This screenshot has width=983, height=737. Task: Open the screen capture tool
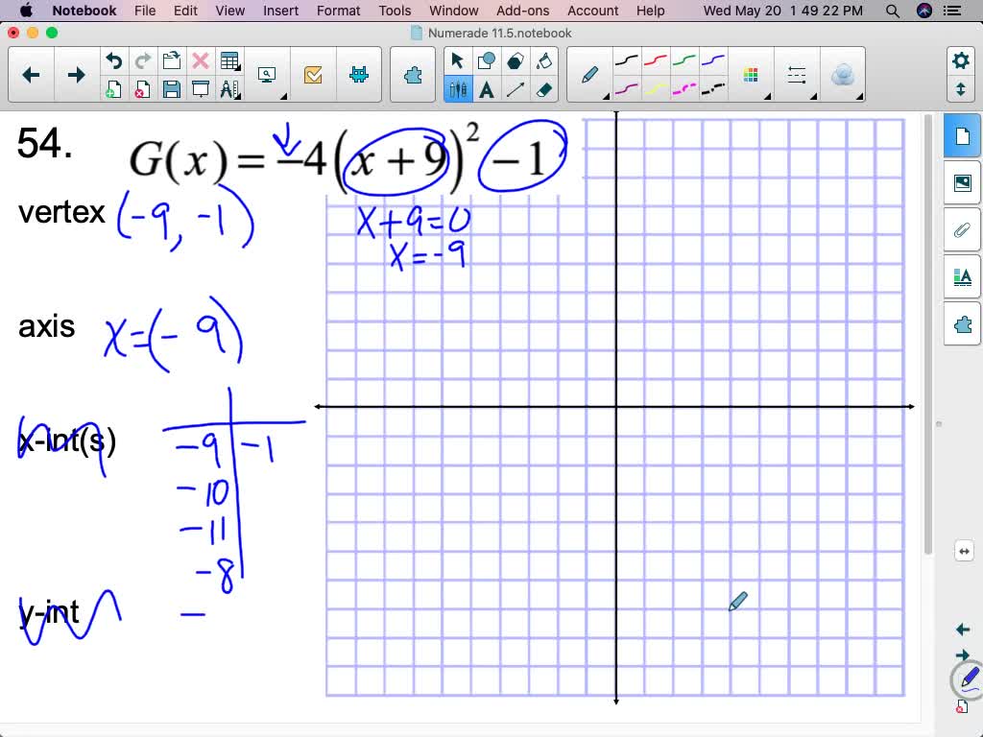click(x=267, y=75)
